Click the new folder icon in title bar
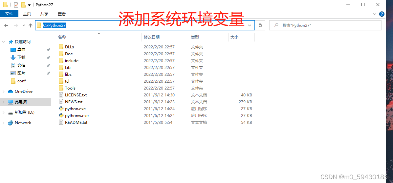The height and width of the screenshot is (183, 393). pos(23,5)
